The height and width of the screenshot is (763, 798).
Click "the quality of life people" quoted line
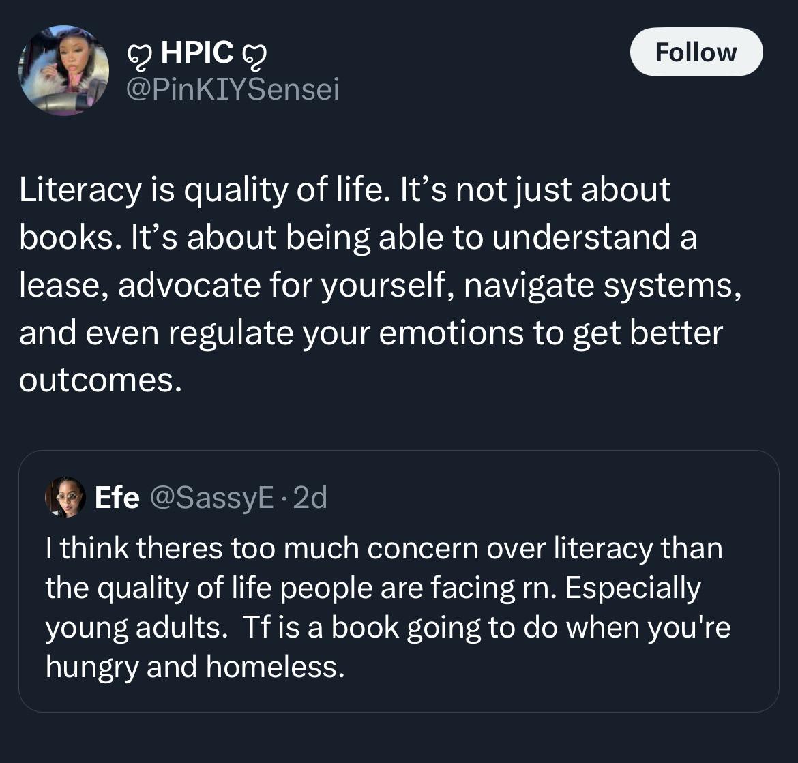(x=373, y=588)
